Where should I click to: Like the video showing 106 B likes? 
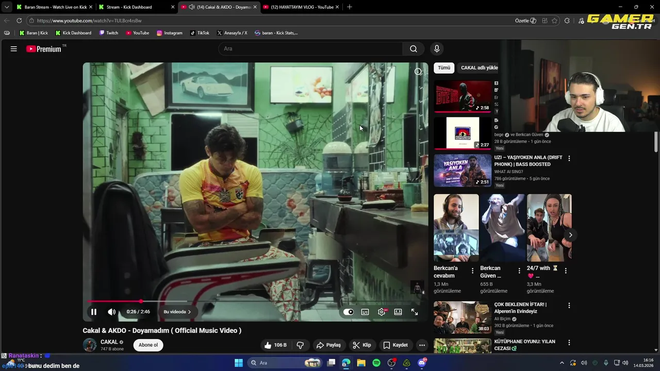coord(276,345)
